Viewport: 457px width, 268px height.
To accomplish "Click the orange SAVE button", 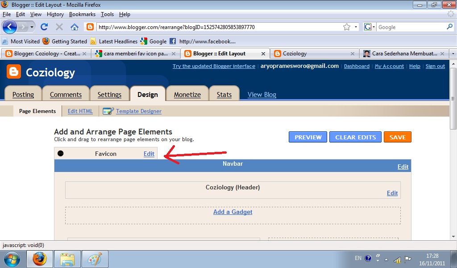I will [398, 137].
